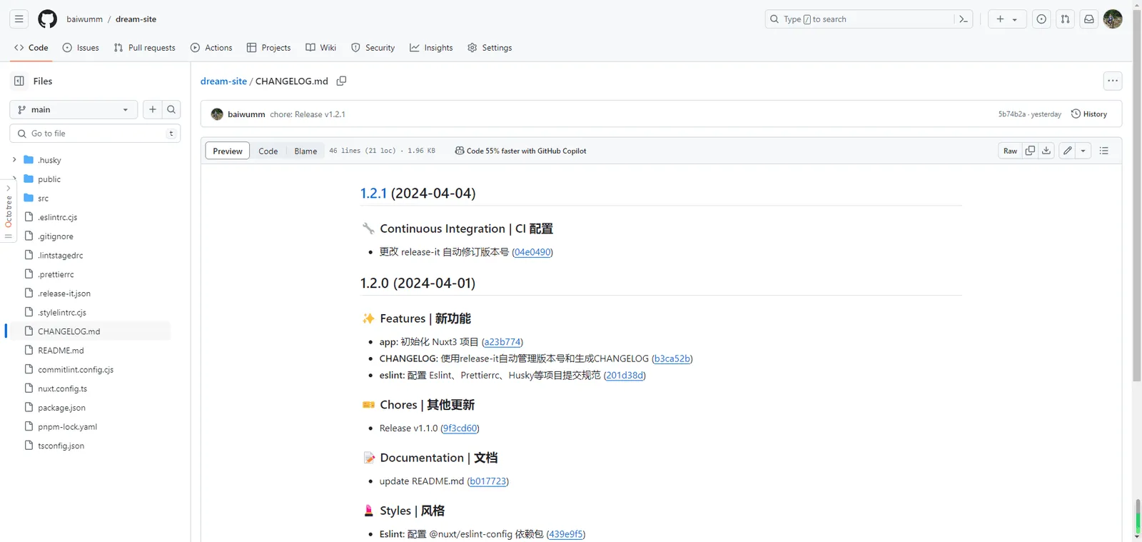This screenshot has height=542, width=1142.
Task: Open the dream-site breadcrumb link
Action: (223, 81)
